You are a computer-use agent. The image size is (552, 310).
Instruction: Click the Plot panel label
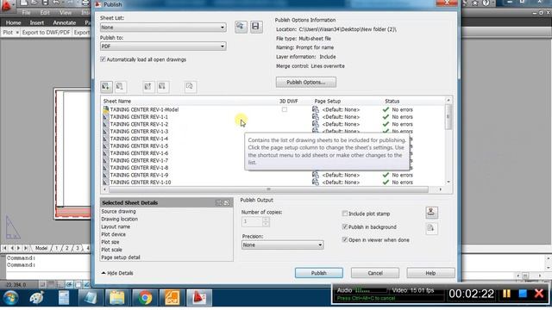coord(8,33)
